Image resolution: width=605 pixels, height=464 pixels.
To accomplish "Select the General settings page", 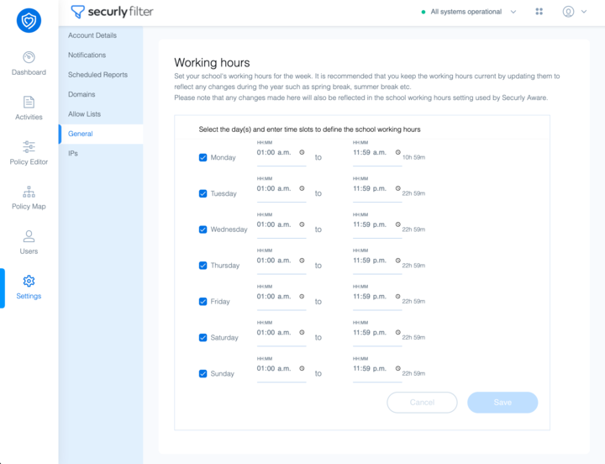I will pos(101,134).
